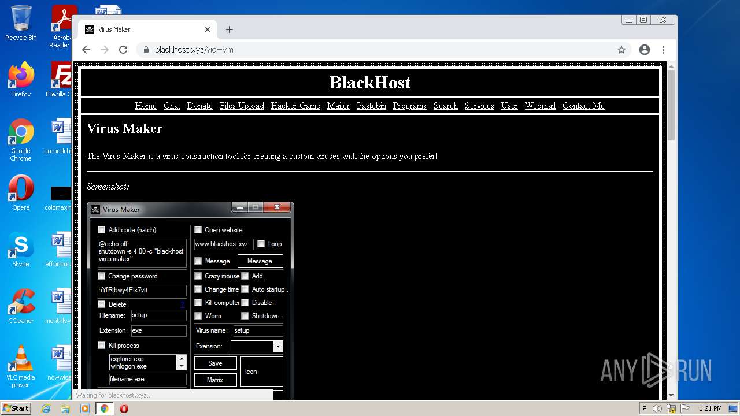Go back using the browser back arrow

[86, 50]
